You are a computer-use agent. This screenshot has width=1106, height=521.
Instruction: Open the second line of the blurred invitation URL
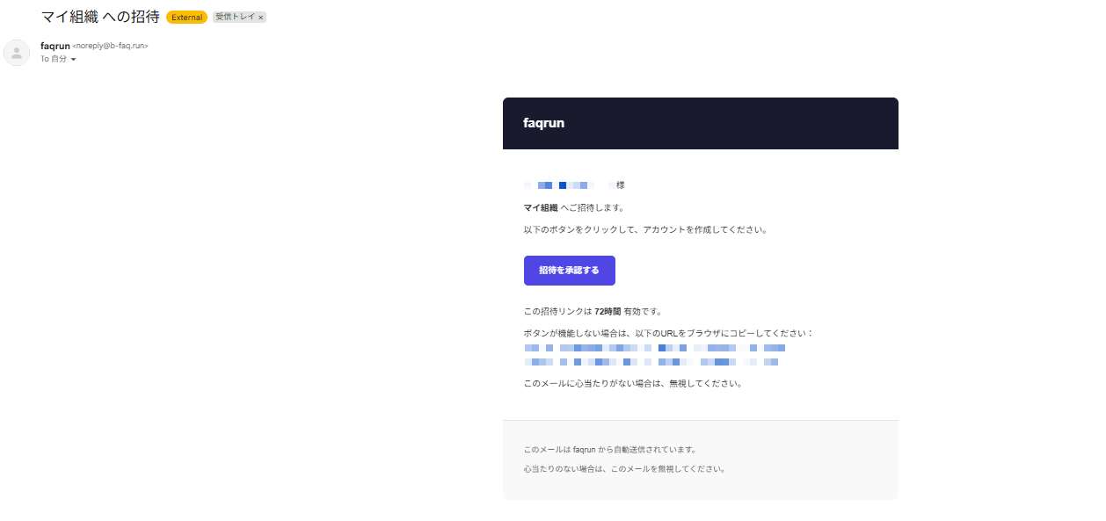pyautogui.click(x=651, y=362)
